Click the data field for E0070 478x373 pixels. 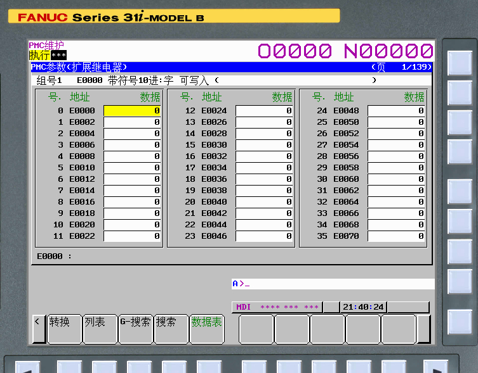pos(396,236)
